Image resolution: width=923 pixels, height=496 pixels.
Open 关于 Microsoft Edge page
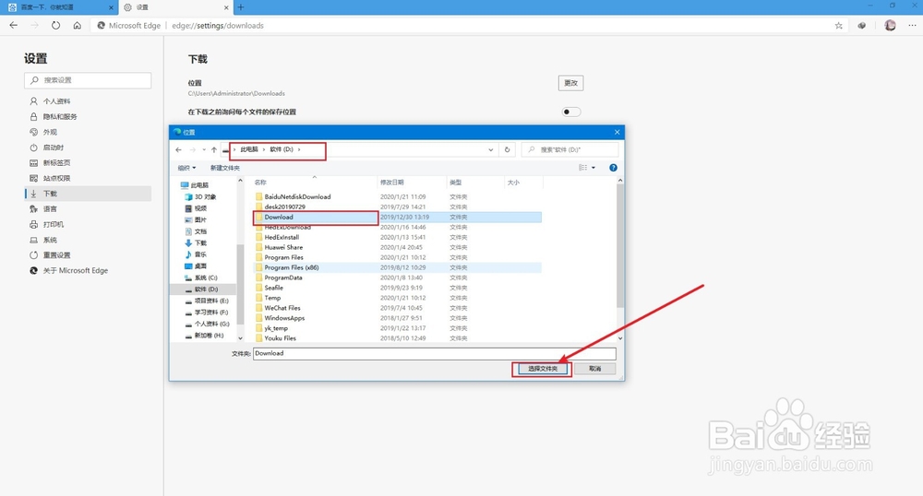88,270
